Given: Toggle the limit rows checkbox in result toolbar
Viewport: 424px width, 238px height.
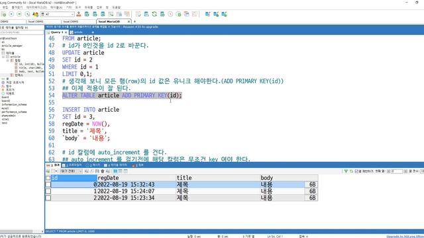Looking at the screenshot, I should 356,171.
